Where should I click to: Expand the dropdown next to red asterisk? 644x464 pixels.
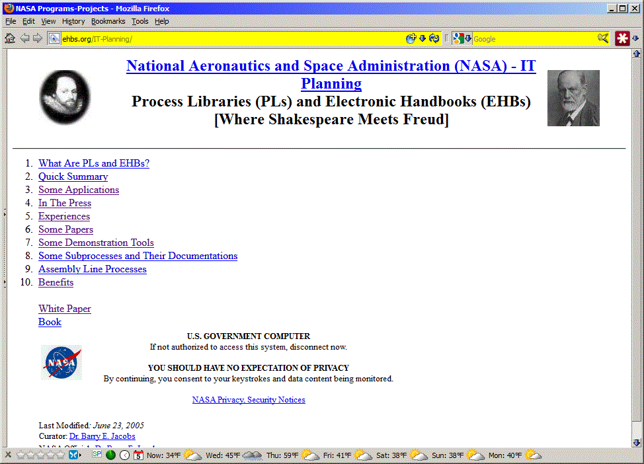[x=635, y=38]
